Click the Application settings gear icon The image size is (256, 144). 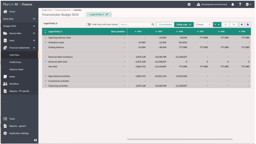5,133
